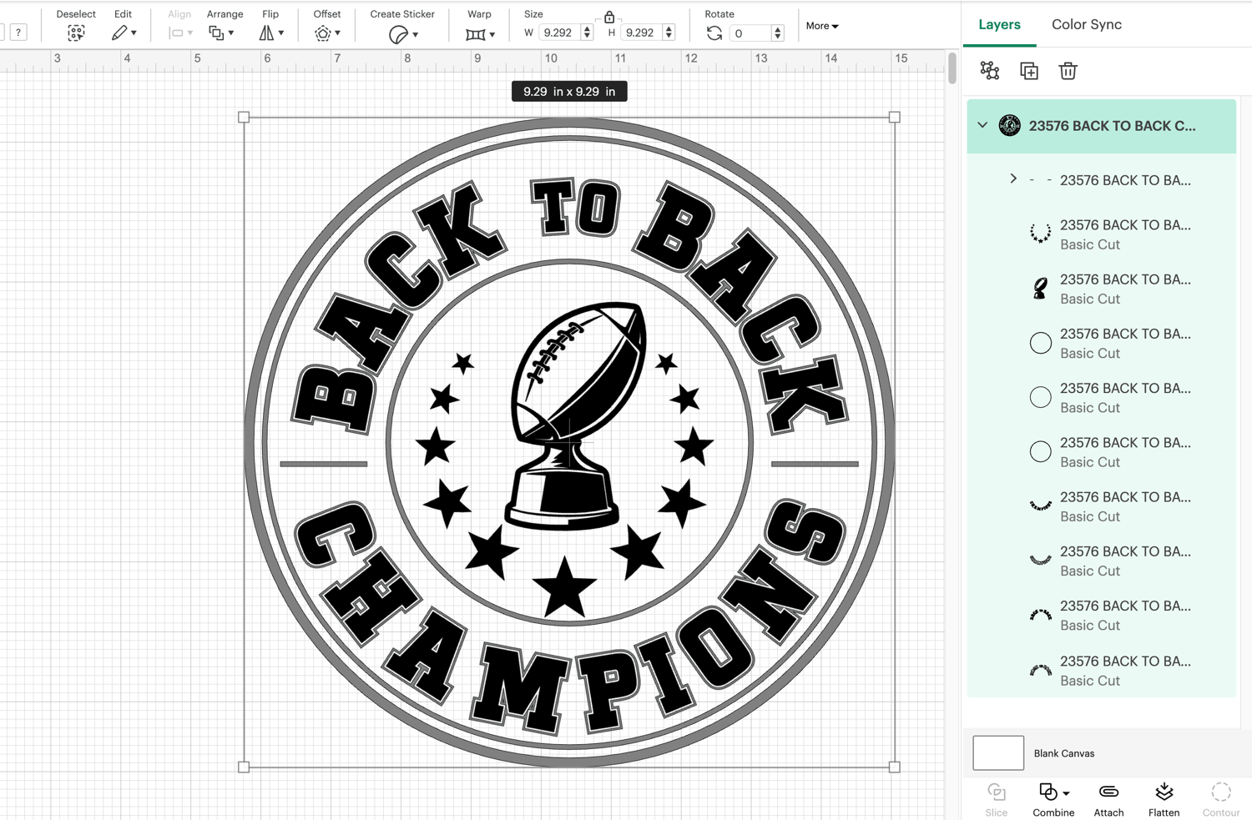
Task: Open the Offset dropdown arrow
Action: tap(337, 33)
